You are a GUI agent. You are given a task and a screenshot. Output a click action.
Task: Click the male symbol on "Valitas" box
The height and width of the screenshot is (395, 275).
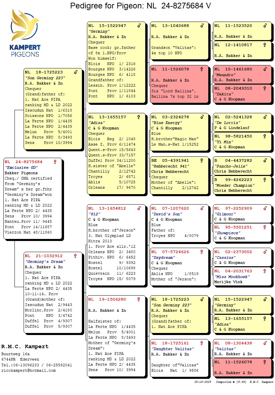tap(265, 343)
